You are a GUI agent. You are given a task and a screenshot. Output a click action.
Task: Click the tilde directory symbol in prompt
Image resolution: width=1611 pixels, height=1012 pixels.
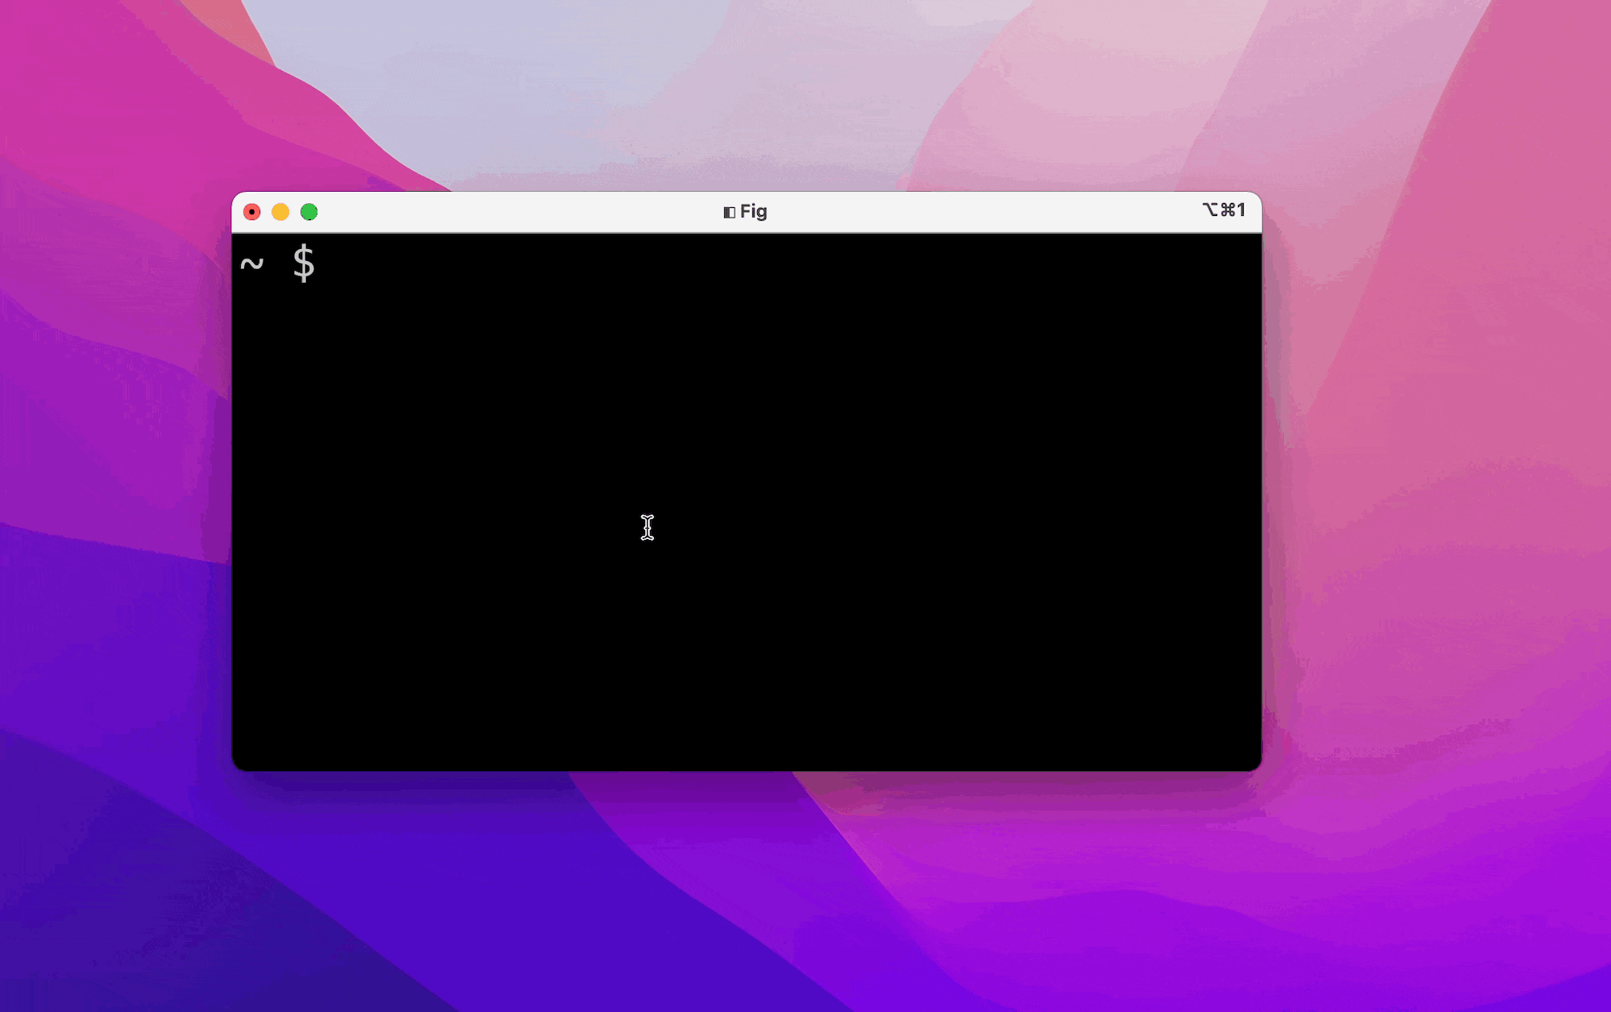coord(252,263)
